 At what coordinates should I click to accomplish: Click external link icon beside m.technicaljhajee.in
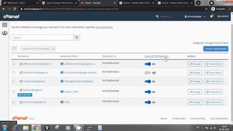(x=21, y=81)
